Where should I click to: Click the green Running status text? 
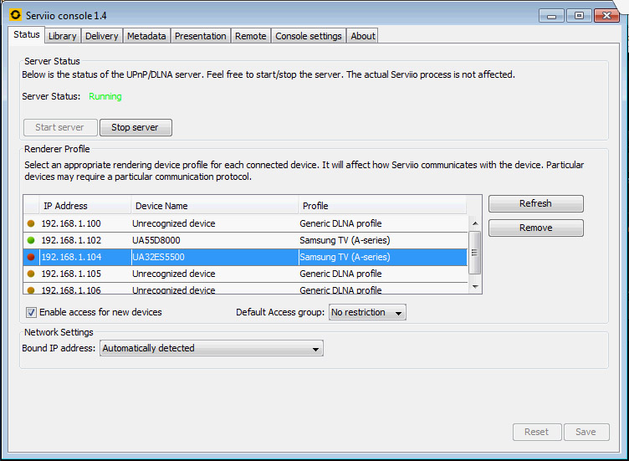click(105, 96)
